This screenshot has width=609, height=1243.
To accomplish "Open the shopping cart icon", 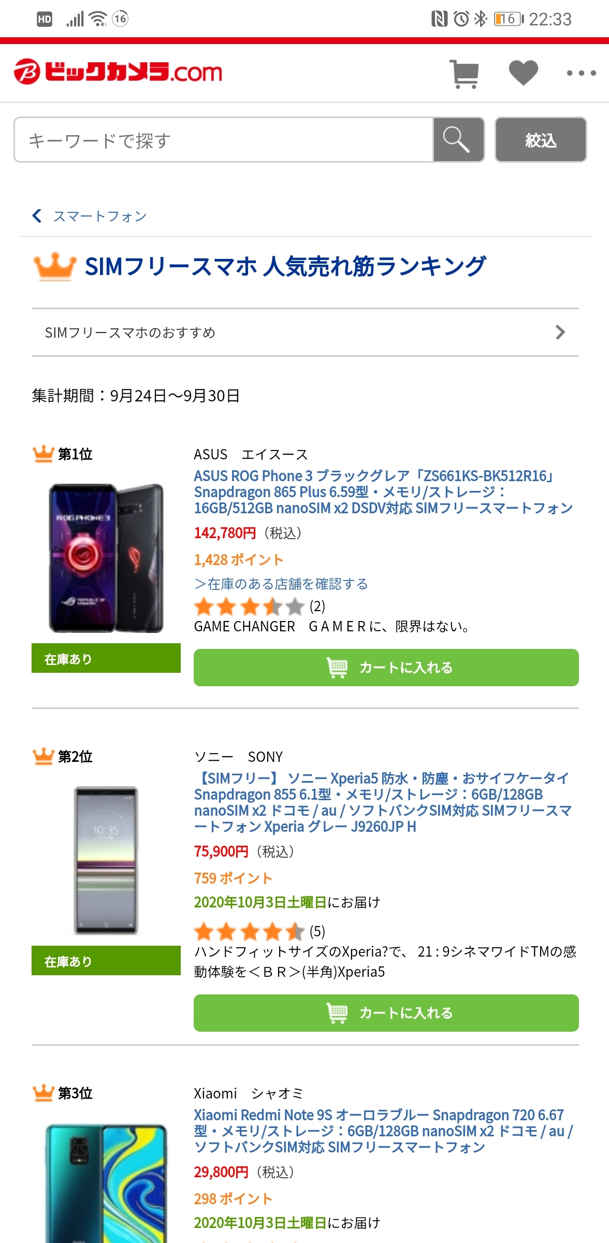I will 465,74.
